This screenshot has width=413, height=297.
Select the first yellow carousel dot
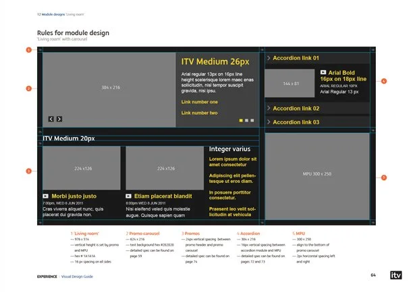point(241,120)
